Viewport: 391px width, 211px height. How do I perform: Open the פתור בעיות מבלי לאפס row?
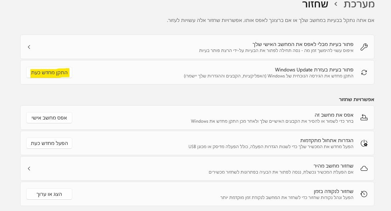click(197, 47)
